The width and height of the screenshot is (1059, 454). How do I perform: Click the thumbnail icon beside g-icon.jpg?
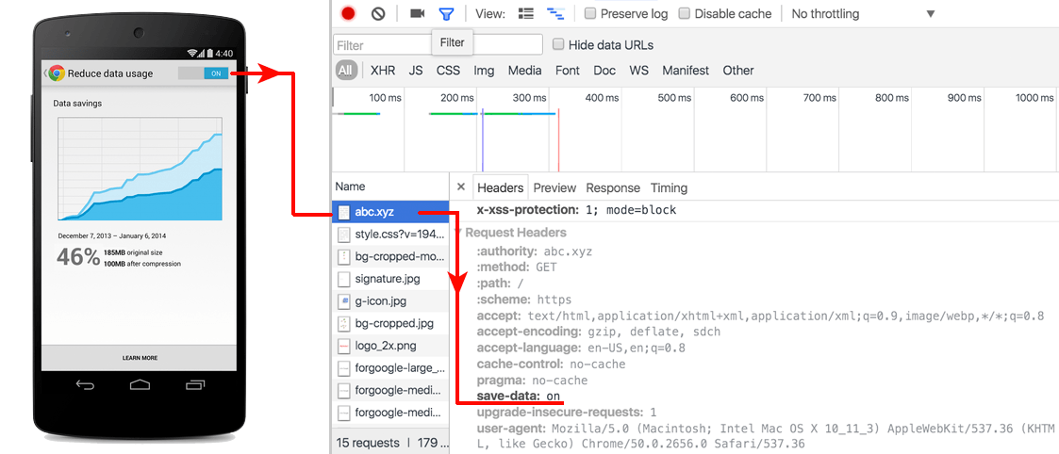point(344,300)
